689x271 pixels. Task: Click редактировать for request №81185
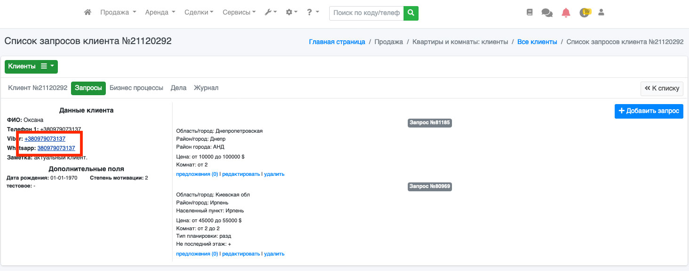(x=241, y=174)
